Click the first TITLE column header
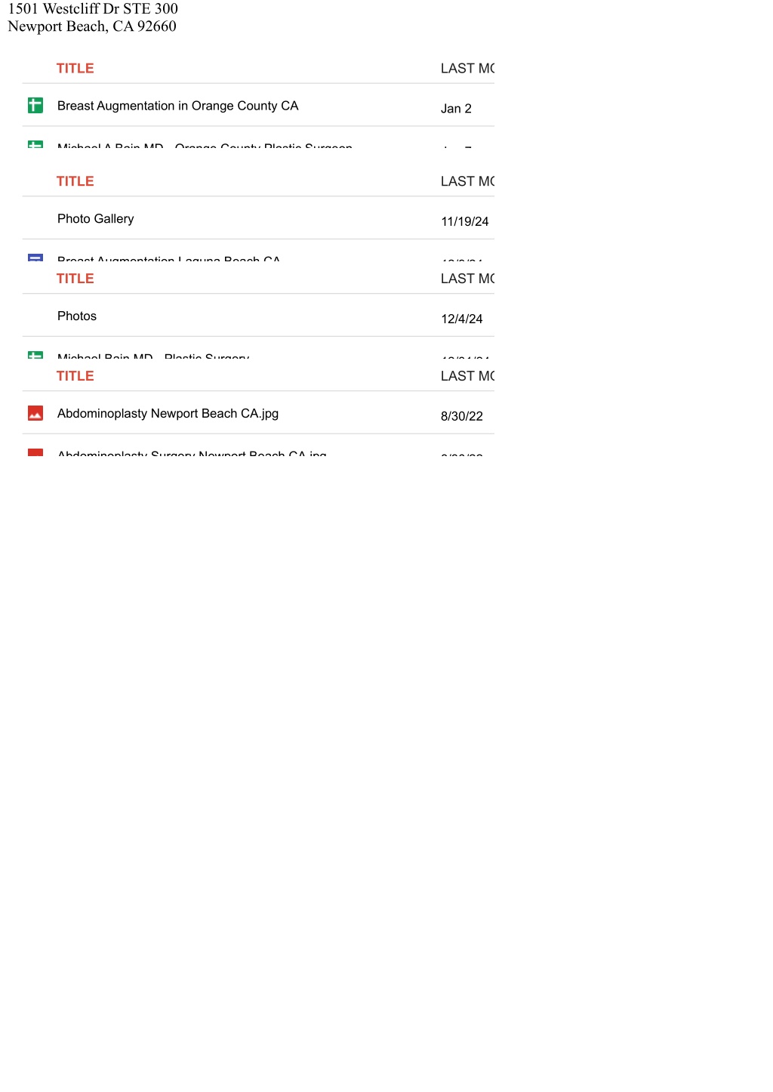The image size is (773, 1092). point(75,68)
